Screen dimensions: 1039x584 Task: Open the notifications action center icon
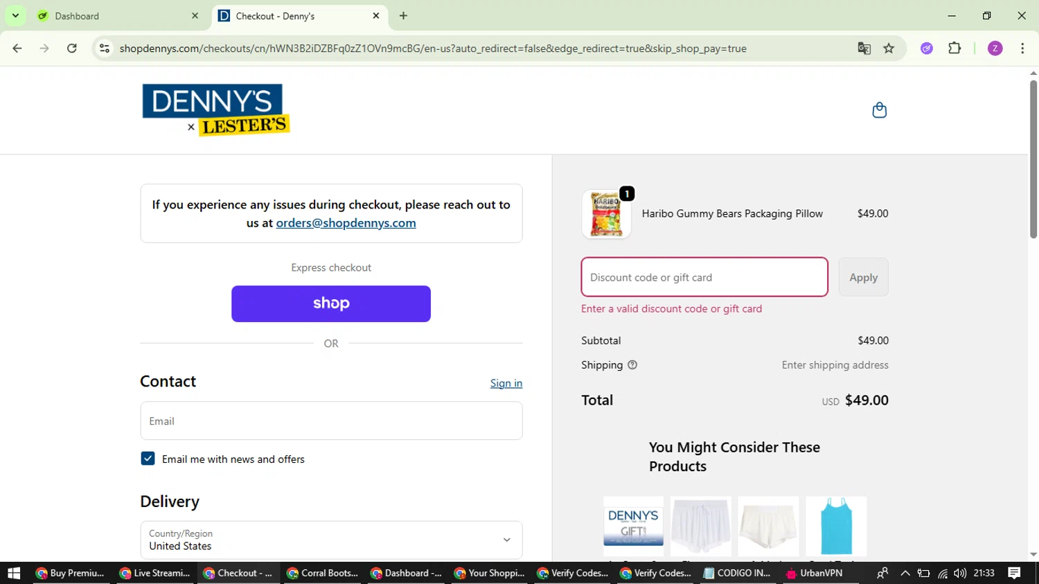click(1014, 573)
